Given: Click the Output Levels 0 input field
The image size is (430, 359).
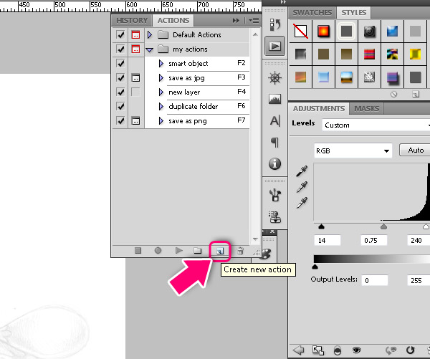Looking at the screenshot, I should [374, 280].
